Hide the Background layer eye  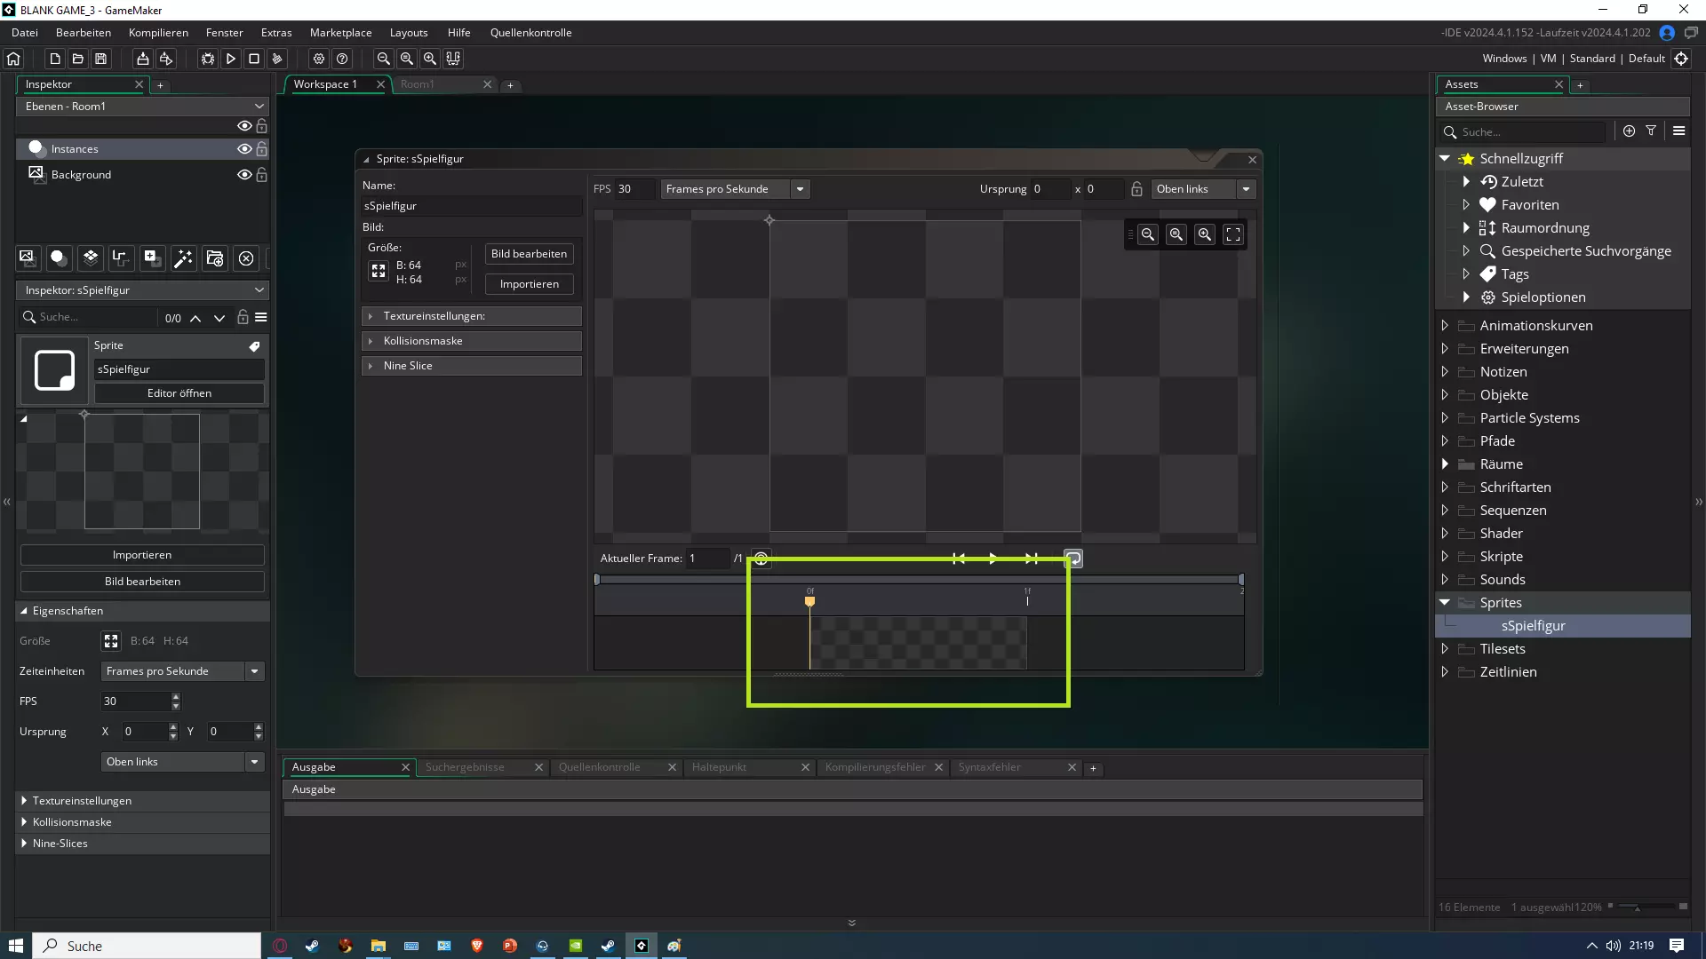coord(243,175)
